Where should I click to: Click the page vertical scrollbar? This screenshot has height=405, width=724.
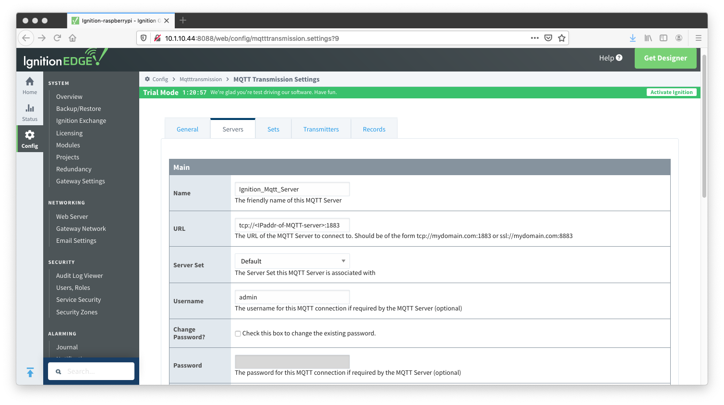pyautogui.click(x=704, y=126)
